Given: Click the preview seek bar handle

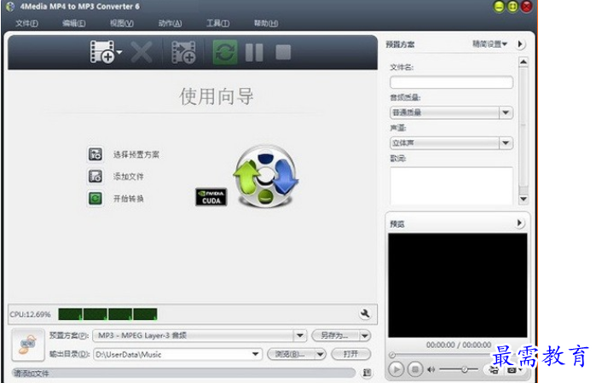Looking at the screenshot, I should (x=392, y=355).
